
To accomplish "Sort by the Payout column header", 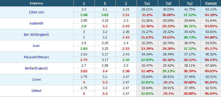I will coord(211,3).
